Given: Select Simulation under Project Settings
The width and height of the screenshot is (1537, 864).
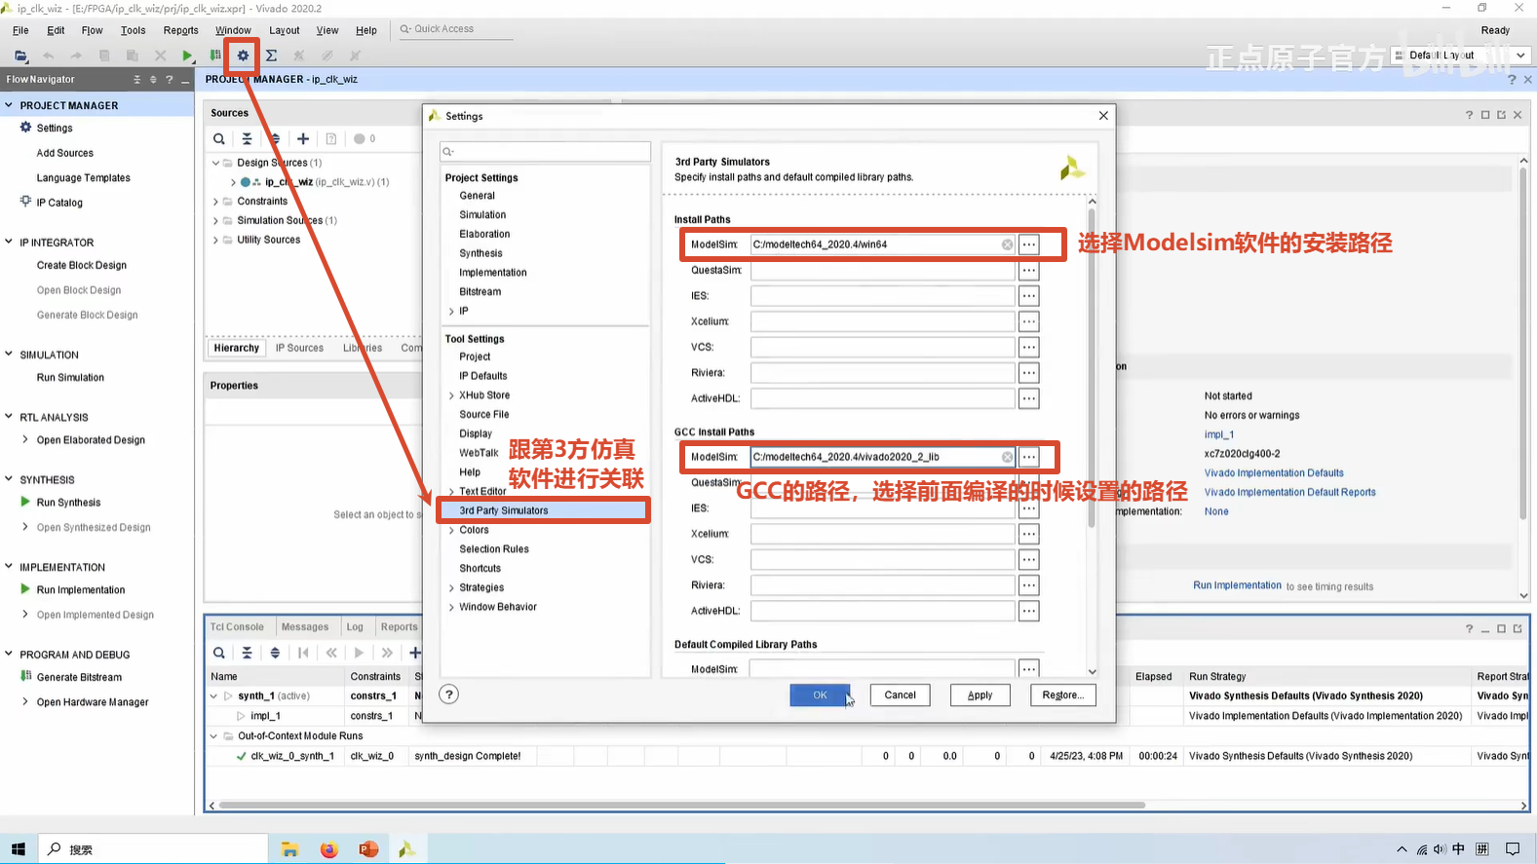Looking at the screenshot, I should [x=482, y=214].
